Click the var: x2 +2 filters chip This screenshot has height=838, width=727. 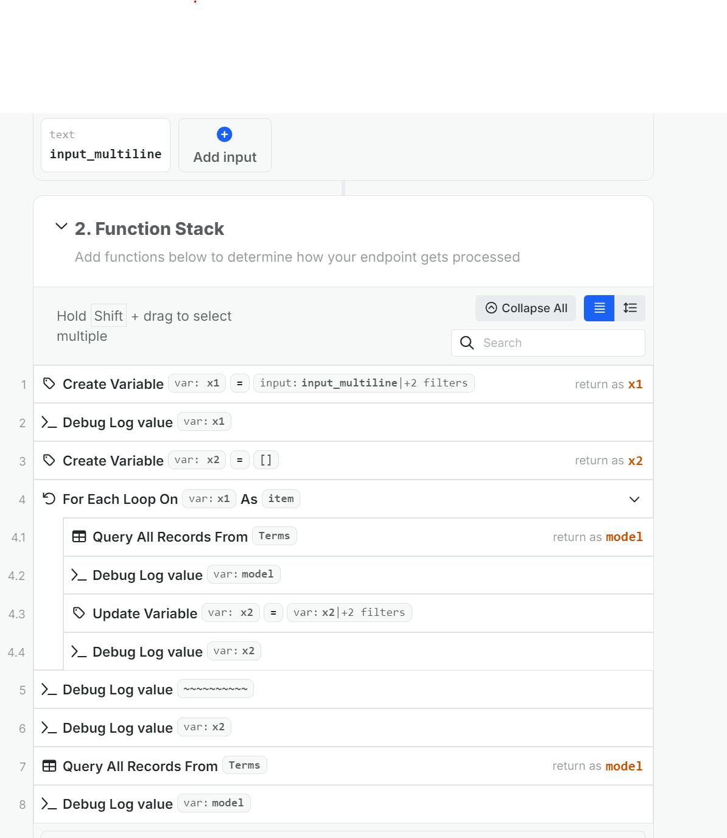tap(349, 613)
